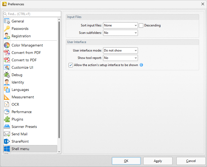Click the Plugins puzzle piece icon
Image resolution: width=207 pixels, height=167 pixels.
click(x=7, y=119)
